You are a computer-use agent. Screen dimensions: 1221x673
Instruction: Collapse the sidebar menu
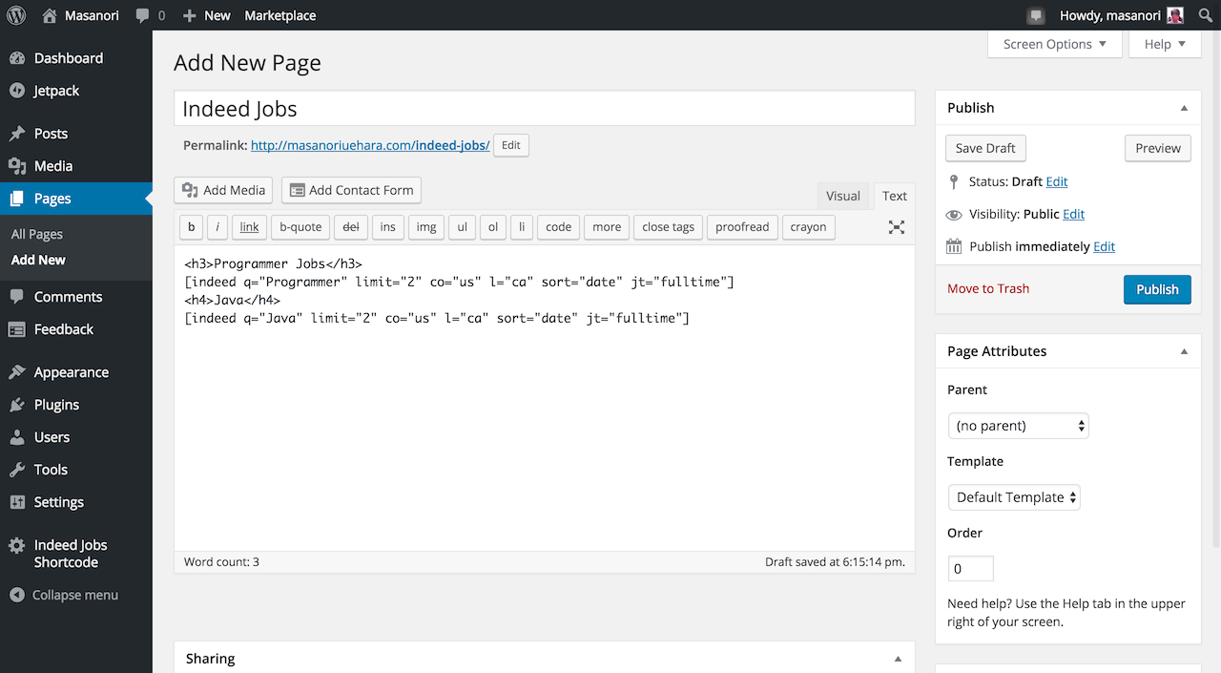(x=64, y=595)
